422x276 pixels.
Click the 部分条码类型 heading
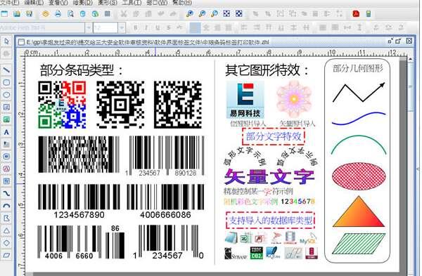82,70
